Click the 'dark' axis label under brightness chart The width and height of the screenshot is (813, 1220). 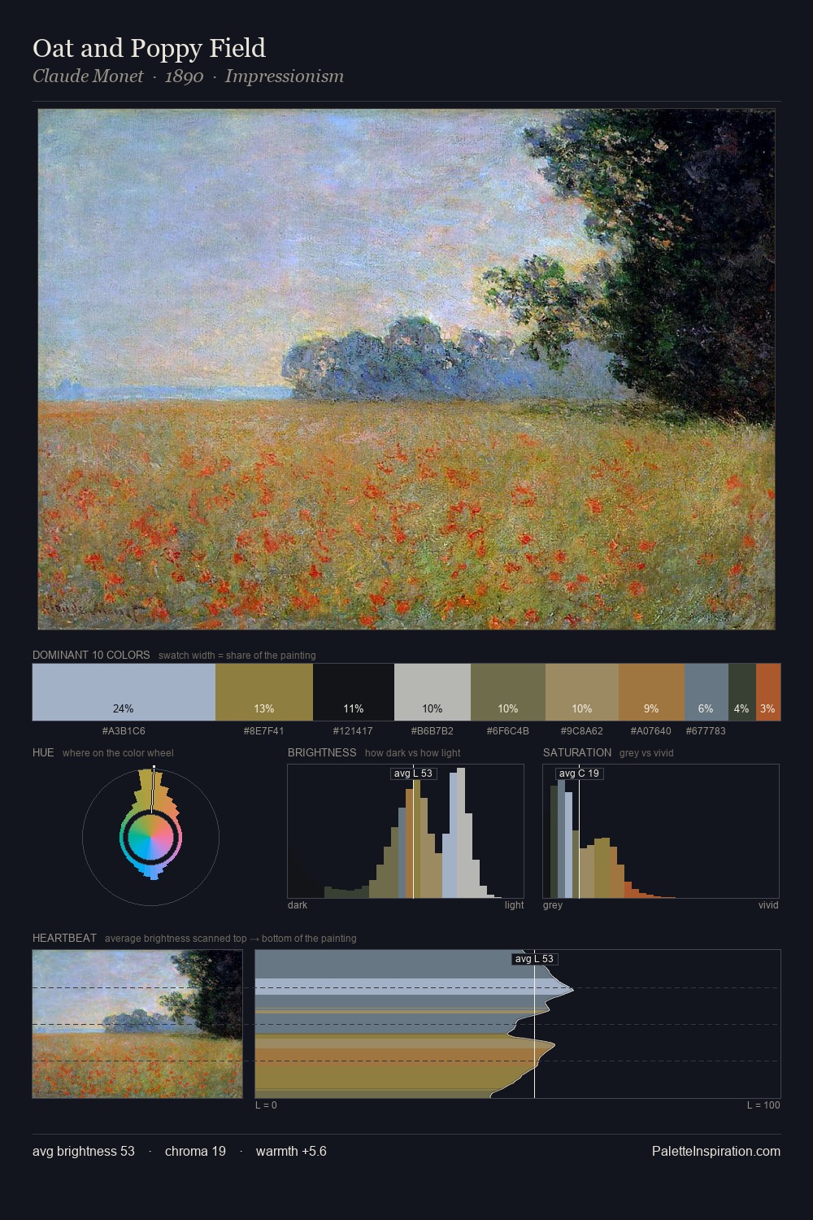(298, 905)
